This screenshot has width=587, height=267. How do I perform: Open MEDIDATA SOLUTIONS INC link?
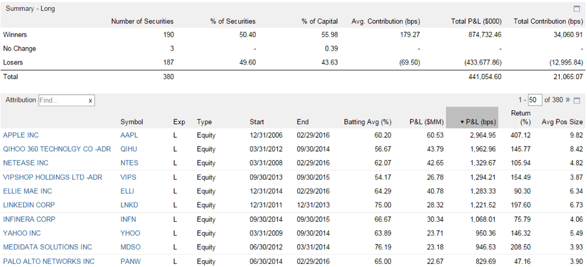(x=47, y=247)
